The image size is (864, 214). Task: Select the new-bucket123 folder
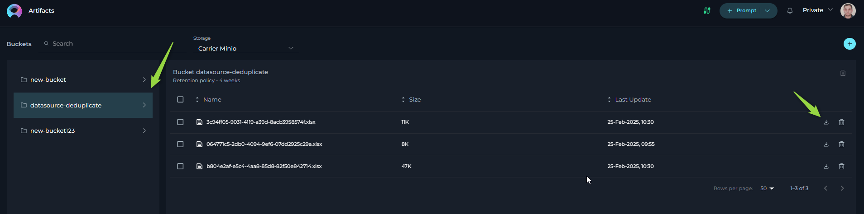83,131
